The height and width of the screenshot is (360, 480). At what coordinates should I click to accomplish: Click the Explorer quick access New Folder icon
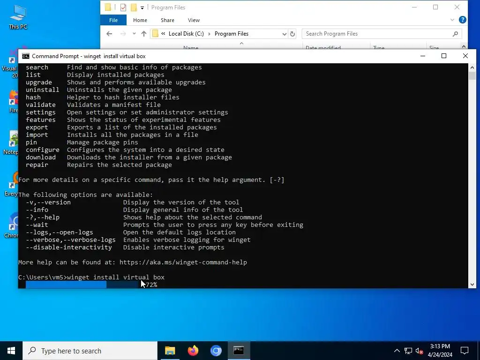[x=134, y=7]
